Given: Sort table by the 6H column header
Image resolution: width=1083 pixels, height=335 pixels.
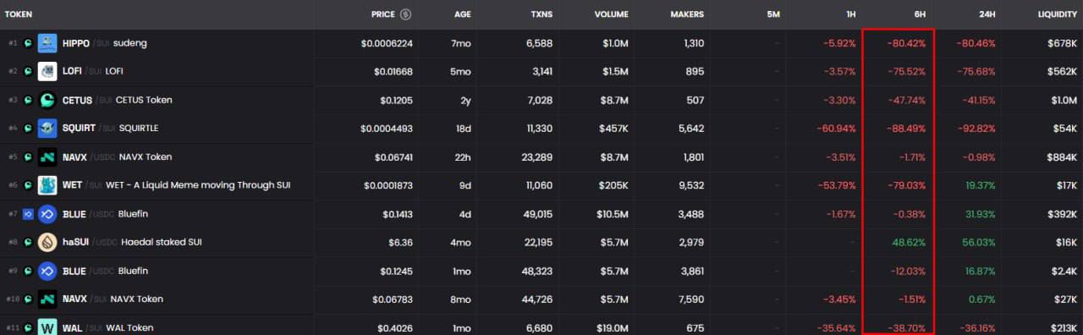Looking at the screenshot, I should (920, 14).
